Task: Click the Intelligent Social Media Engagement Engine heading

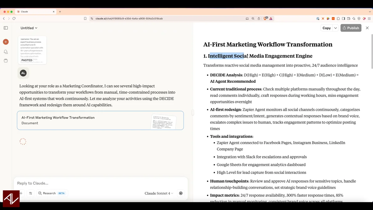Action: pyautogui.click(x=258, y=56)
